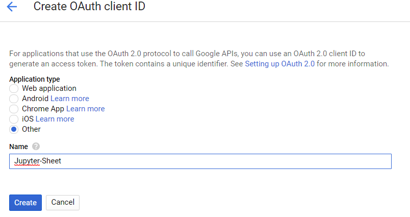Click the 'Web application' label text

click(x=49, y=88)
